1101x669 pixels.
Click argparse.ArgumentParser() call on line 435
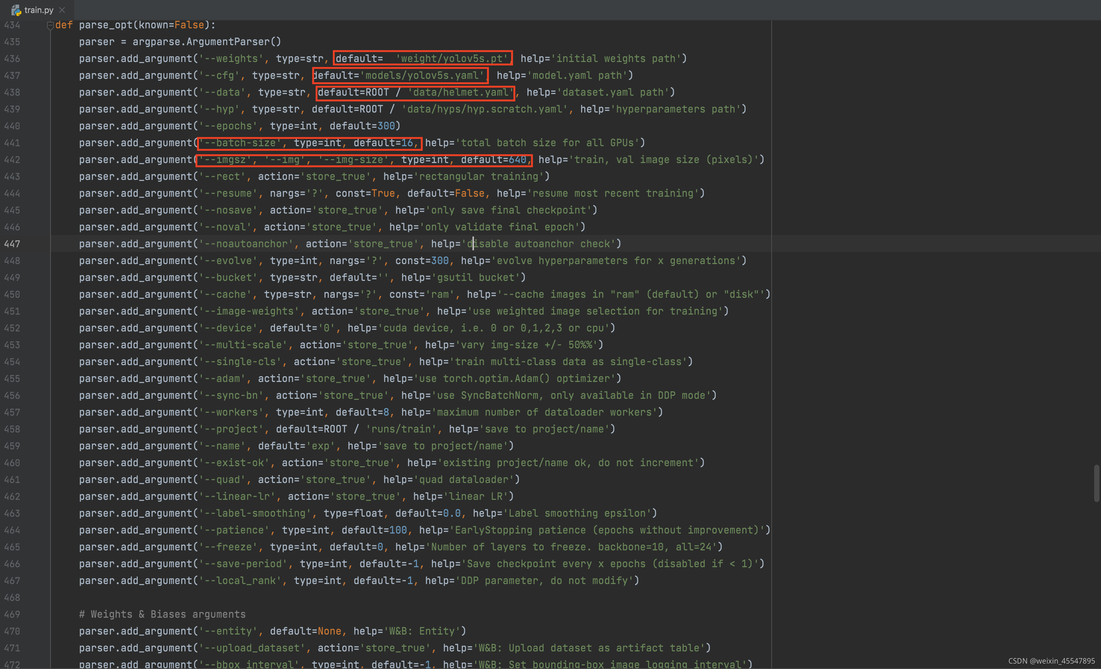[207, 42]
